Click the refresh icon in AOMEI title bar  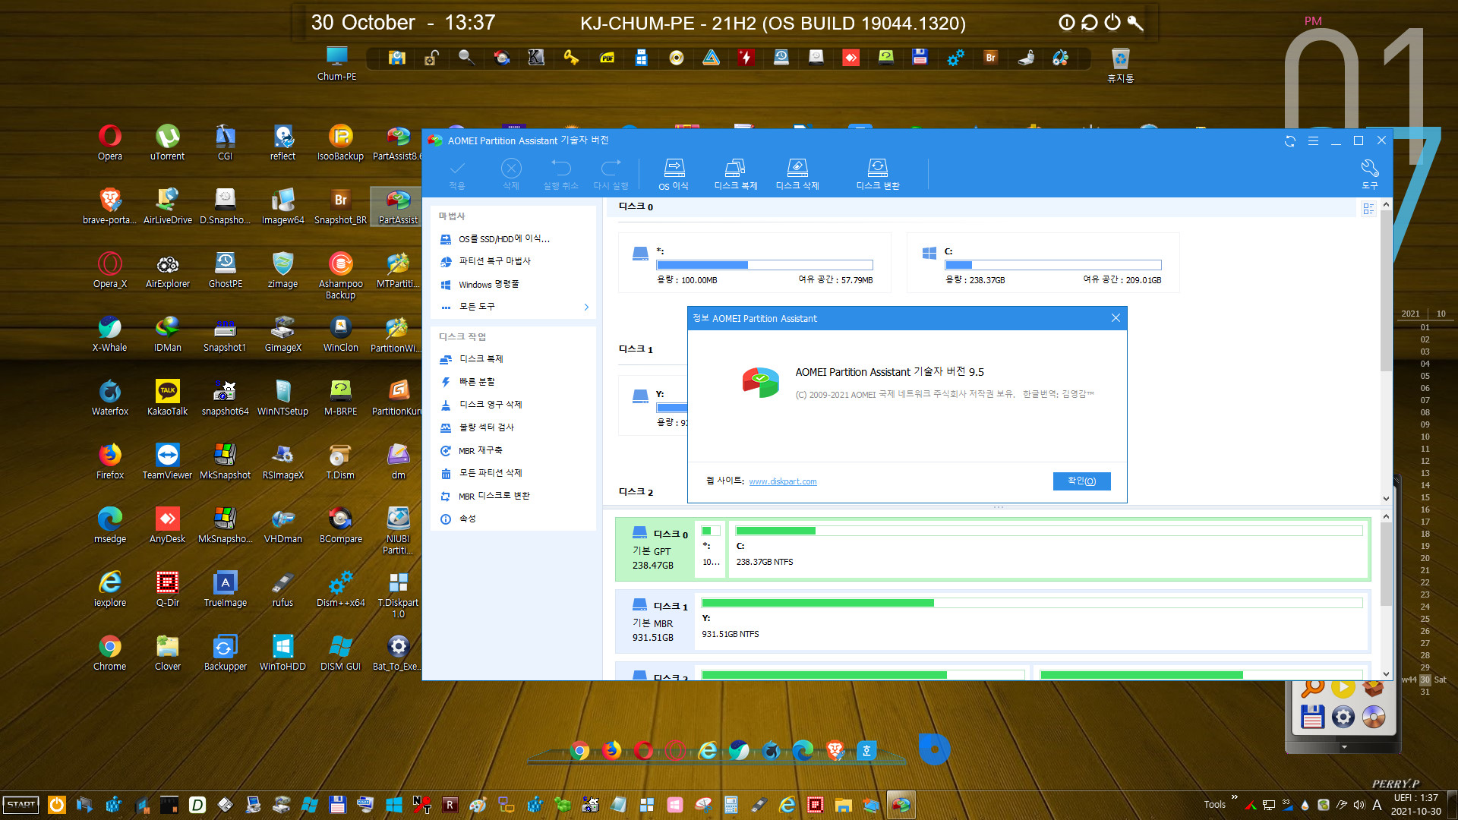tap(1289, 141)
